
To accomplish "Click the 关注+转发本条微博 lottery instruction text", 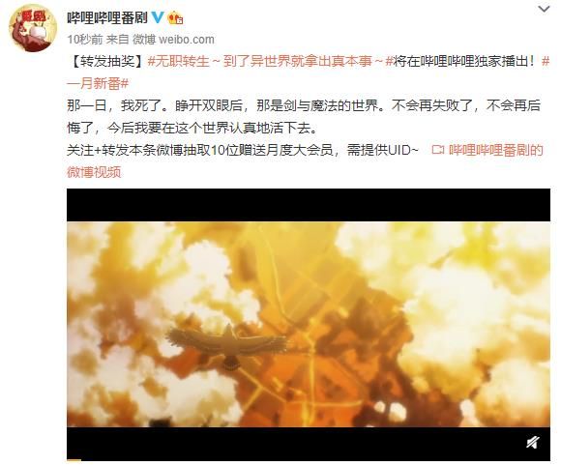I will (x=242, y=150).
